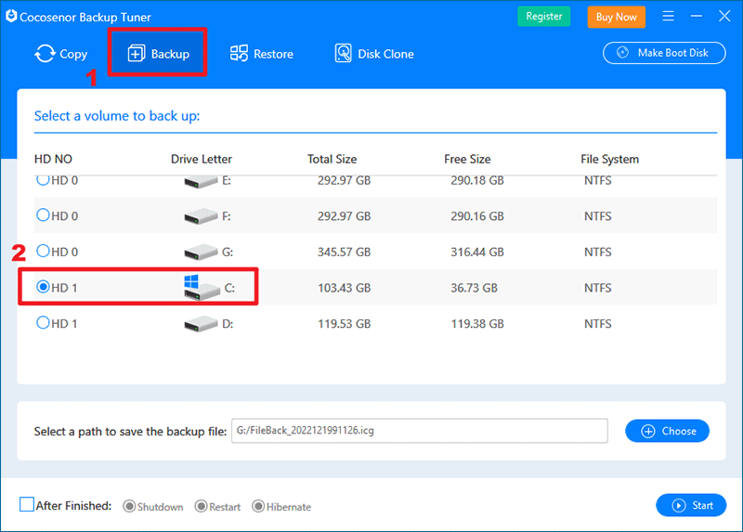The image size is (743, 532).
Task: Select the Restart radio option
Action: point(201,506)
